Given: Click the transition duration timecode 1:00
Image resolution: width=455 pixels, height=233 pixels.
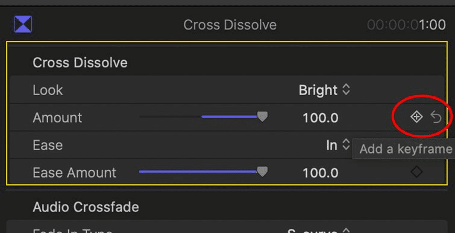Looking at the screenshot, I should (x=432, y=25).
